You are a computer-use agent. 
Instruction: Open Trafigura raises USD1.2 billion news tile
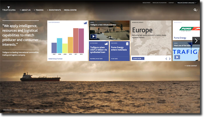[99, 51]
